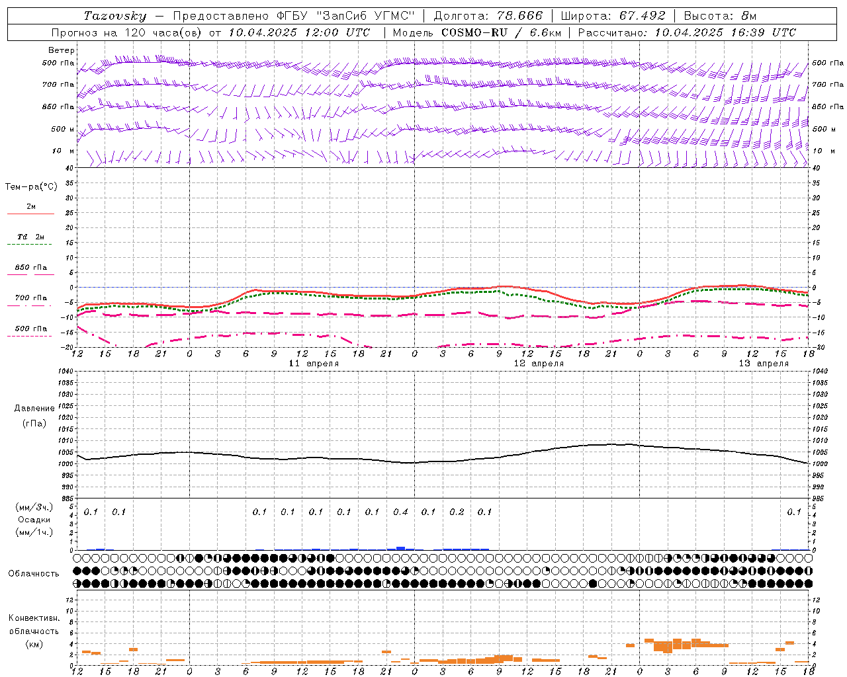847x677 pixels.
Task: Click the 'Давление' pressure panel label
Action: [34, 409]
